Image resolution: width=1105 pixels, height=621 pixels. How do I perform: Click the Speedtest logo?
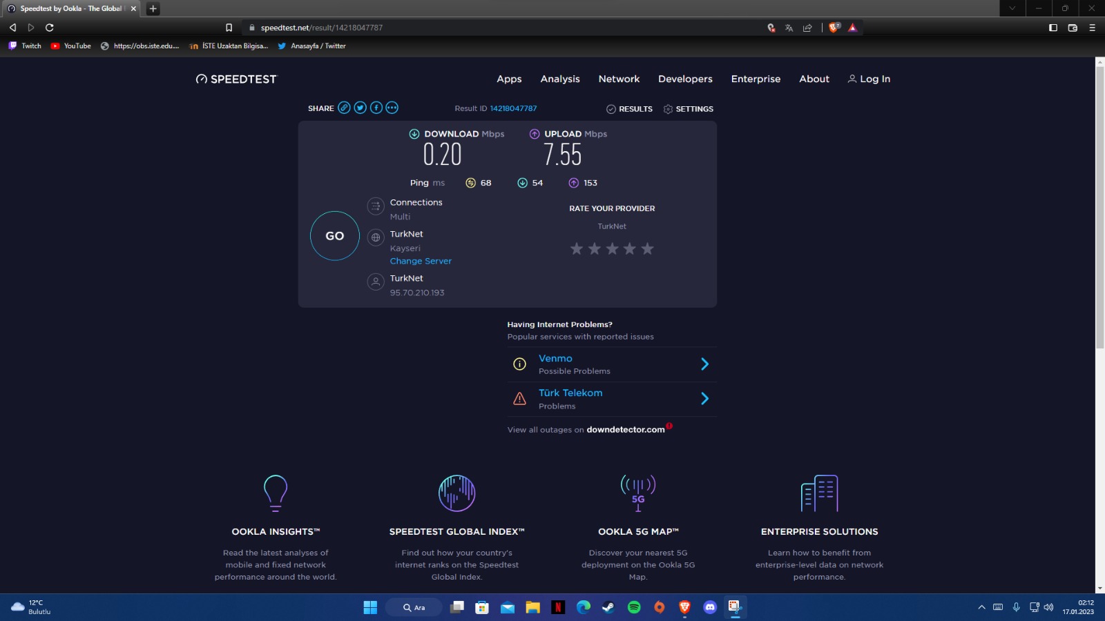tap(236, 79)
